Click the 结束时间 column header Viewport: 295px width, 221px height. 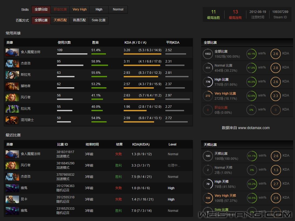(92, 144)
